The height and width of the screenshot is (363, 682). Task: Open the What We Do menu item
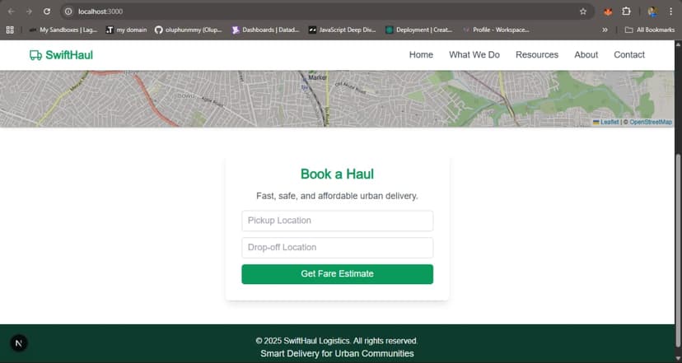474,55
